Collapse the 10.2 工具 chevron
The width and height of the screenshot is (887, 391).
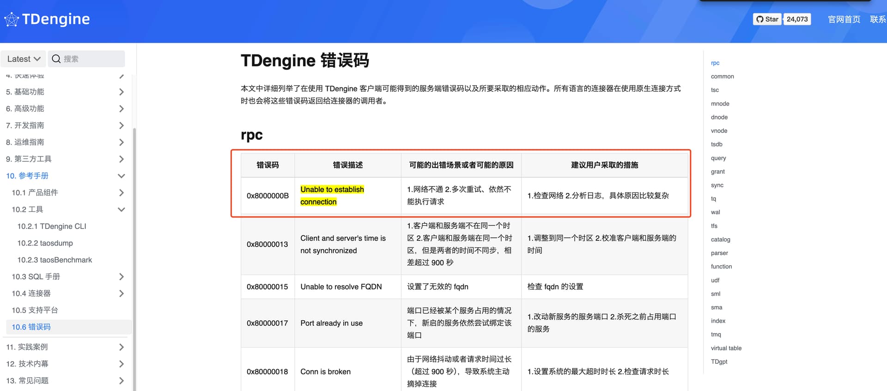coord(121,210)
